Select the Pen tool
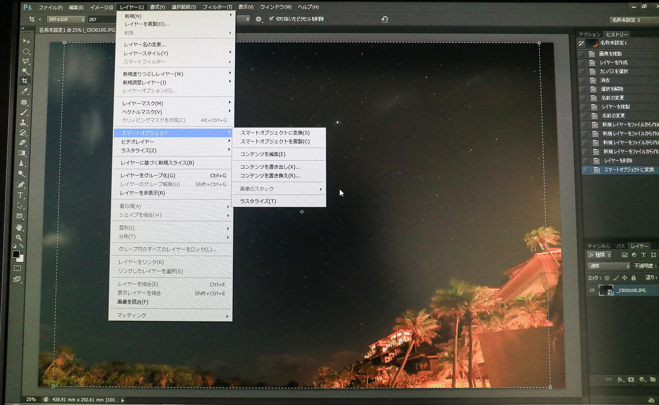The image size is (659, 405). (21, 185)
